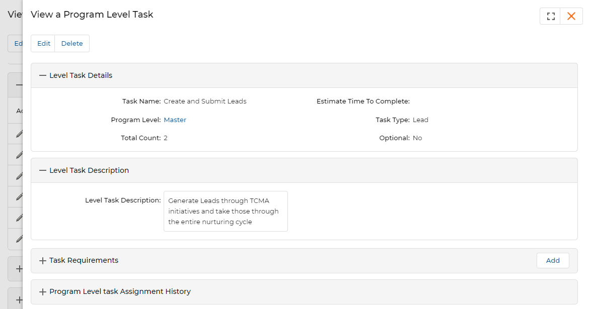Select the Total Count value '2'
This screenshot has width=591, height=309.
coord(166,138)
